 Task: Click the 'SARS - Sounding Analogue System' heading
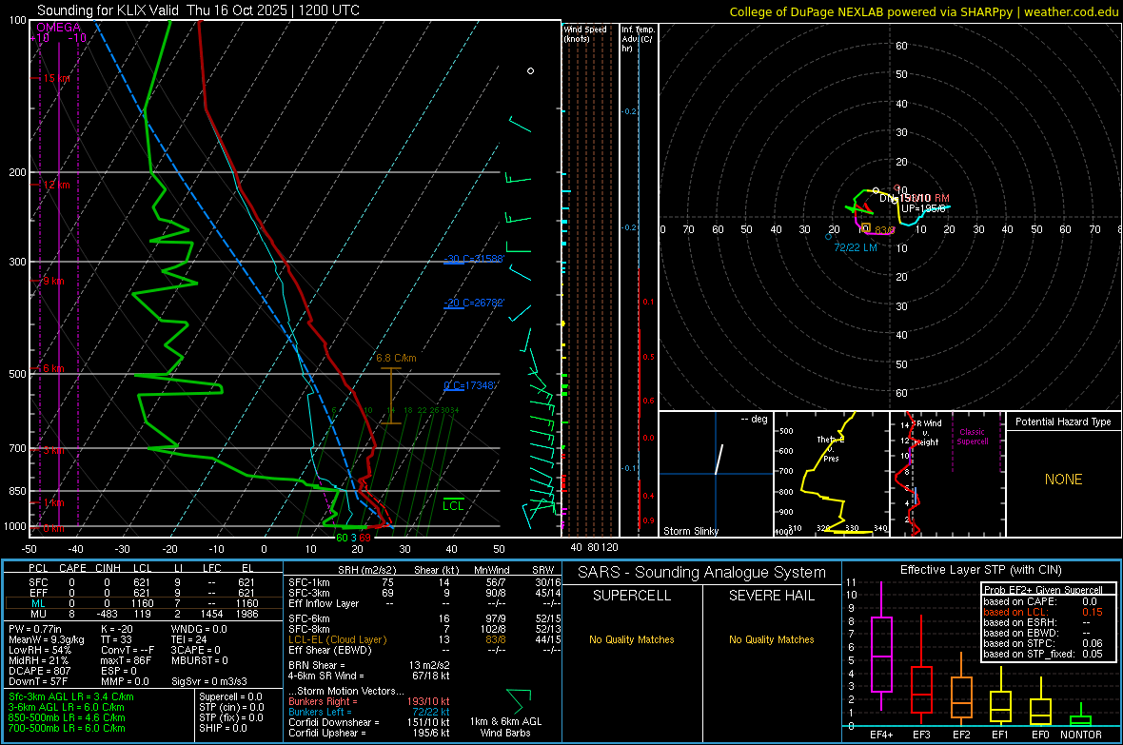(x=702, y=573)
